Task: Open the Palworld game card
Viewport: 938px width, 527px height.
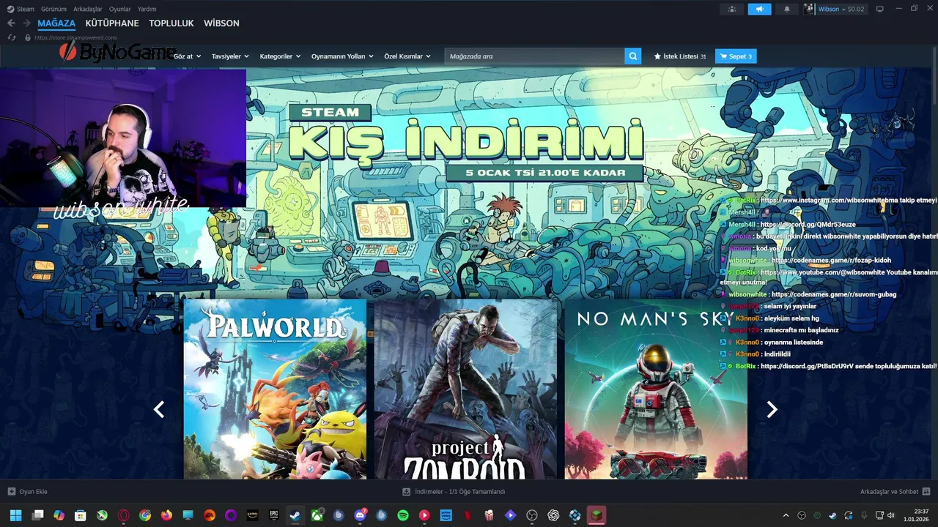Action: point(275,389)
